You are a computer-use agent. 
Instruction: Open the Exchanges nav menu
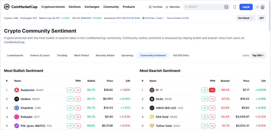pyautogui.click(x=92, y=7)
